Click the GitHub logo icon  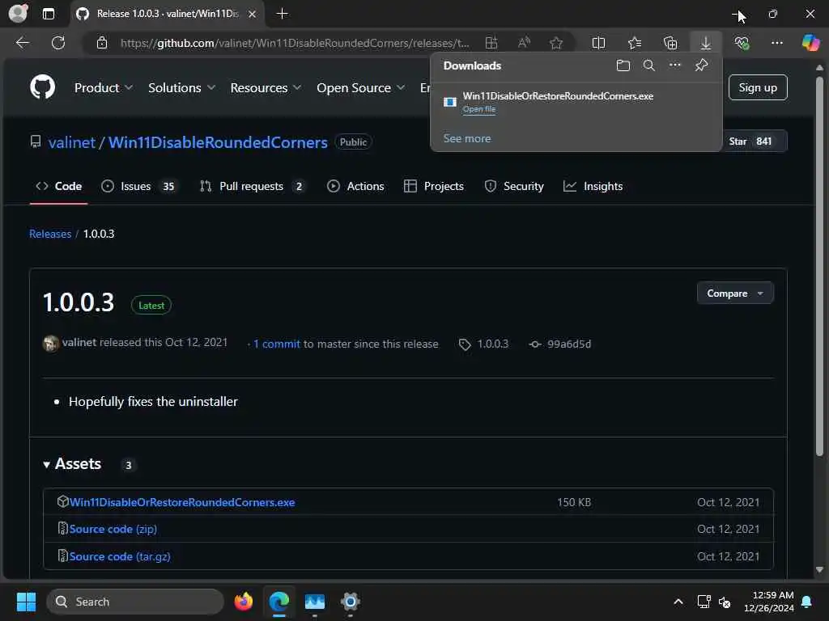click(x=43, y=87)
